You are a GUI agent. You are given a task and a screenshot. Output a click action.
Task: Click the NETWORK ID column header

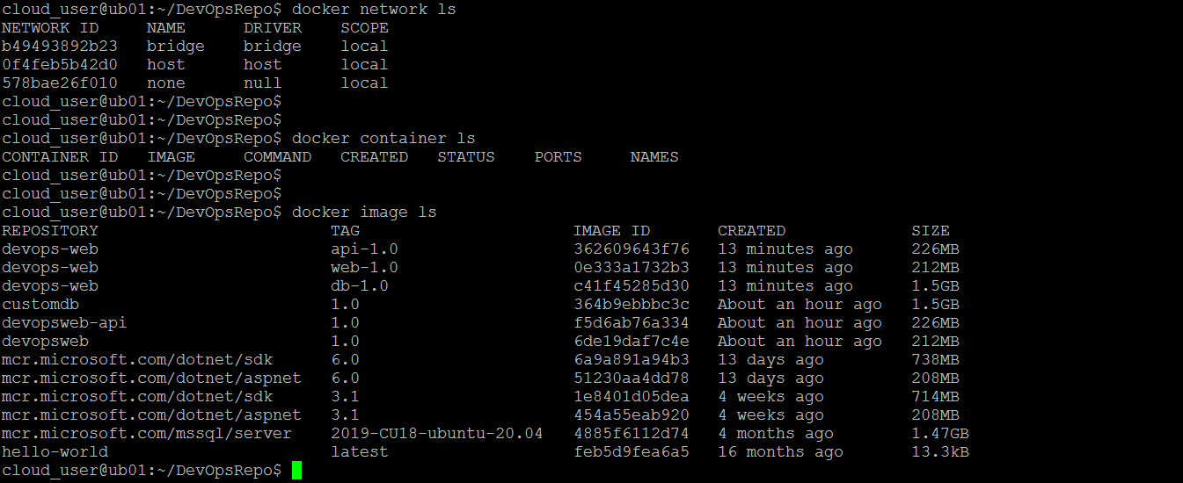[x=50, y=28]
